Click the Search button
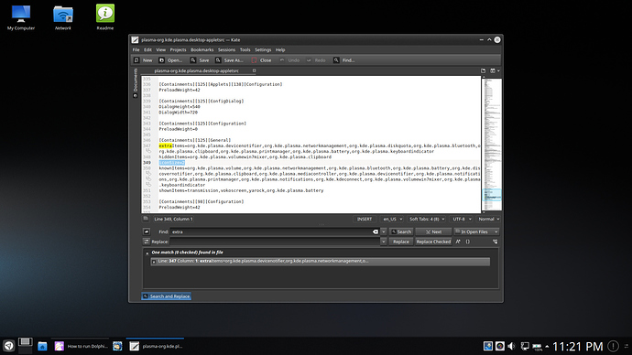This screenshot has width=632, height=355. tap(401, 231)
